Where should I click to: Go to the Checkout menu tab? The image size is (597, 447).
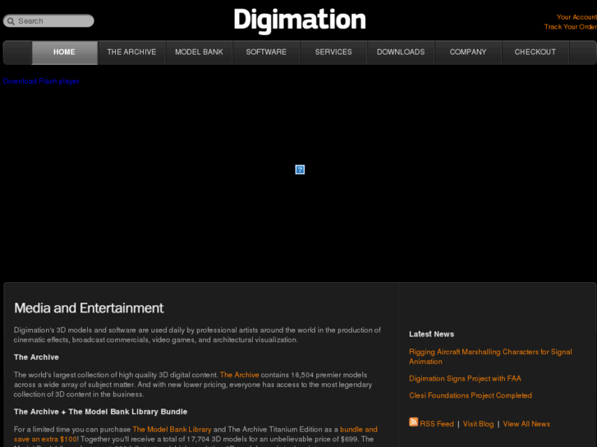535,52
